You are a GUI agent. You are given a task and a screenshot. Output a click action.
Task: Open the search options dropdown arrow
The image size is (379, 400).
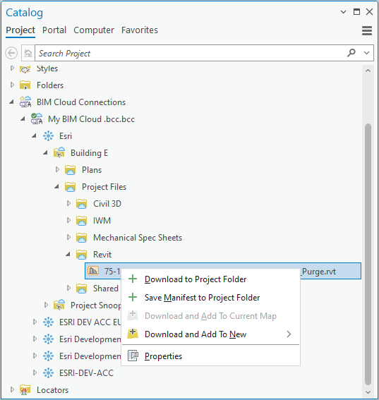[366, 53]
